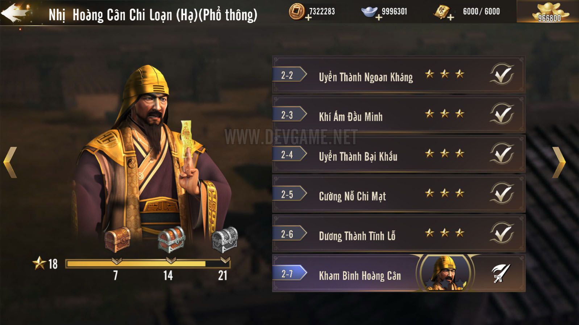Open the silver-banded chest at 14 stars
Viewport: 579px width, 325px height.
171,239
